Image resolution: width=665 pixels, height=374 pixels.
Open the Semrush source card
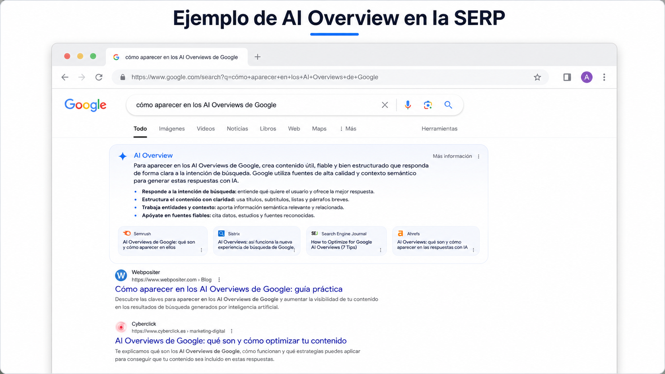click(163, 241)
